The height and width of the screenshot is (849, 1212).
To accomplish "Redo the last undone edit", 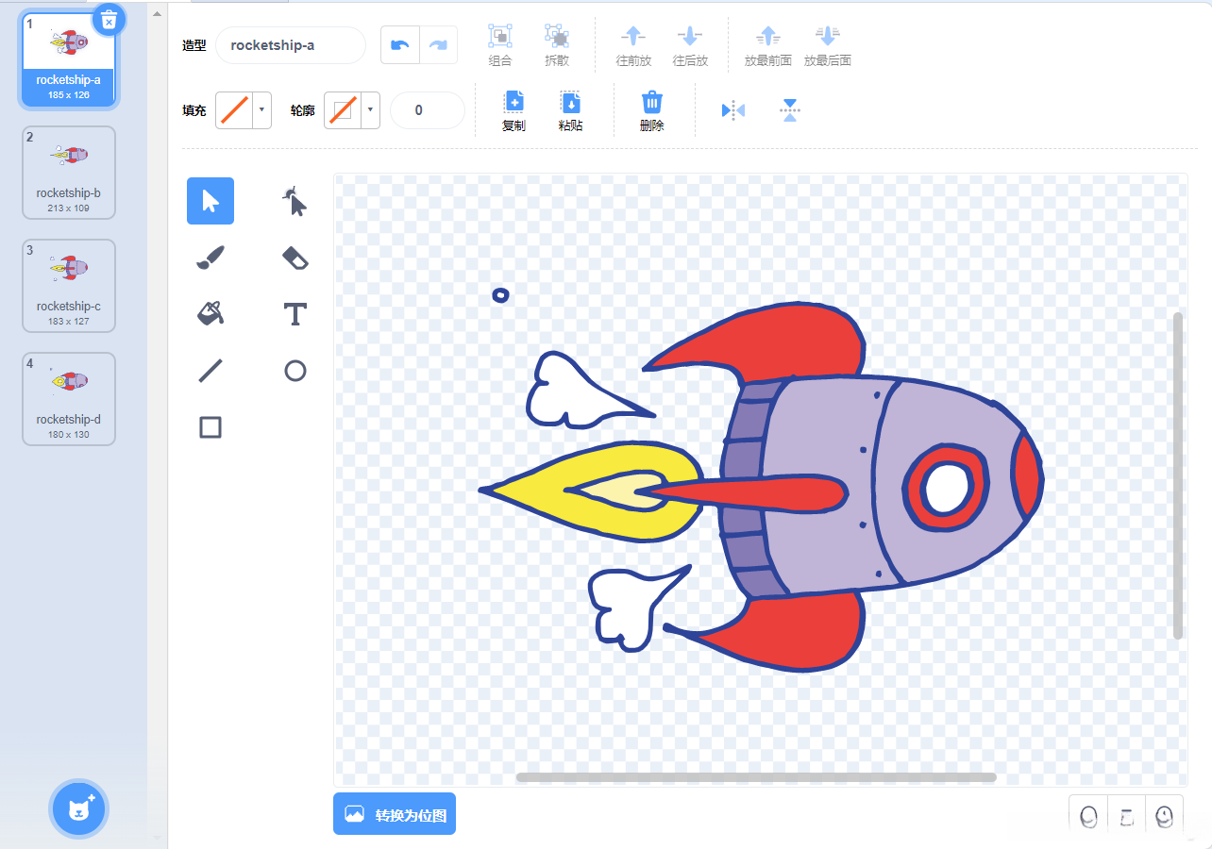I will [x=438, y=45].
